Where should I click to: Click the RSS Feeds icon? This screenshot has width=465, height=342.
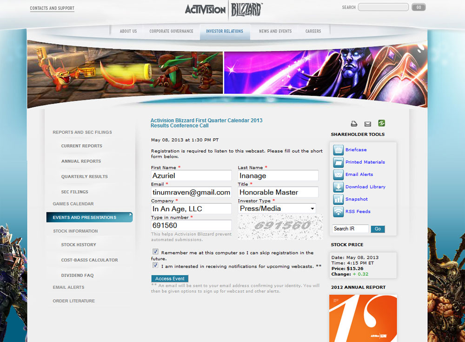pos(338,212)
